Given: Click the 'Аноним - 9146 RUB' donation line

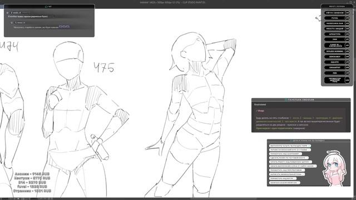Looking at the screenshot, I should pyautogui.click(x=32, y=174).
